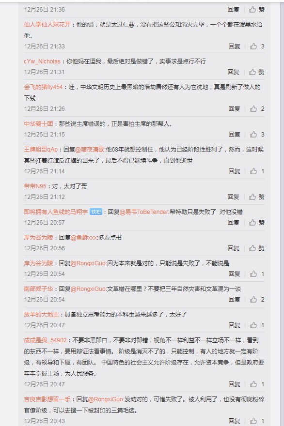Open @暗夜潇歌 mentioned profile link
Image resolution: width=284 pixels, height=426 pixels.
tap(90, 150)
